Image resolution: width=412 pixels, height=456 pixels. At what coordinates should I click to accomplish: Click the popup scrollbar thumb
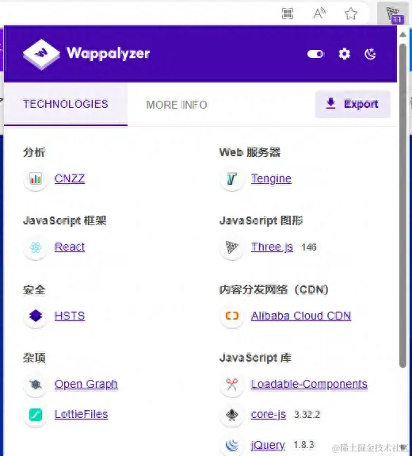pyautogui.click(x=402, y=206)
